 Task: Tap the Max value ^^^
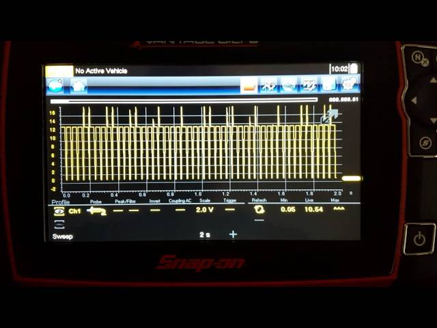click(339, 208)
